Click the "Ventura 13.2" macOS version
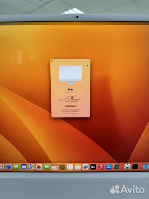Screen dimensions: 149x199 click(x=75, y=102)
